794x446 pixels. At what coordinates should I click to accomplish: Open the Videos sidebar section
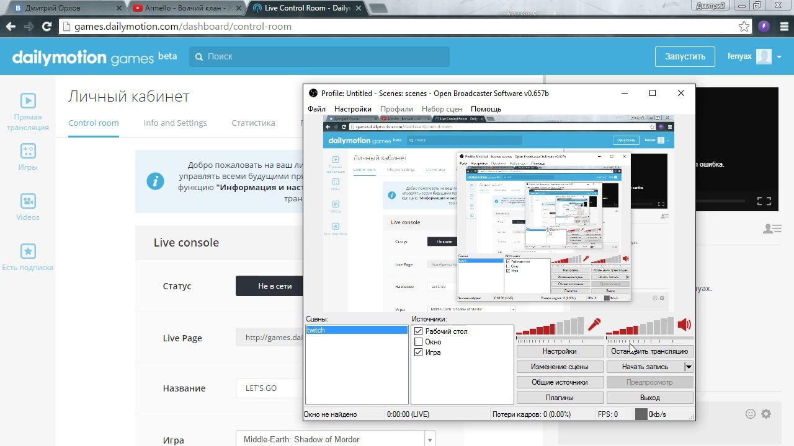pyautogui.click(x=28, y=208)
